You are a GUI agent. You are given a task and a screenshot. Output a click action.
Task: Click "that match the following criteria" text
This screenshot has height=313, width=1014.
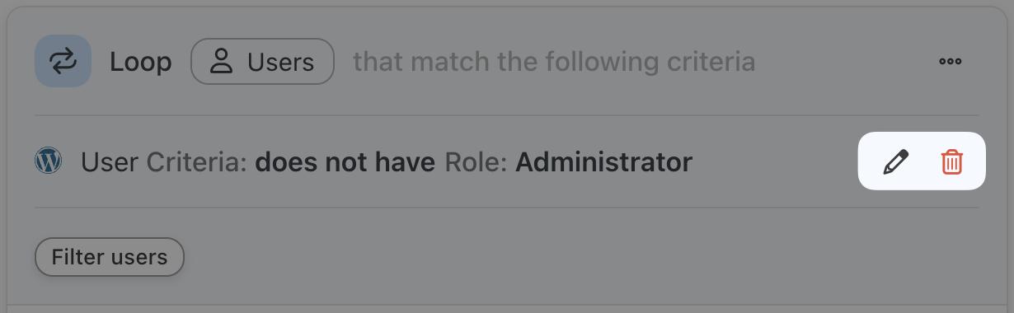554,62
